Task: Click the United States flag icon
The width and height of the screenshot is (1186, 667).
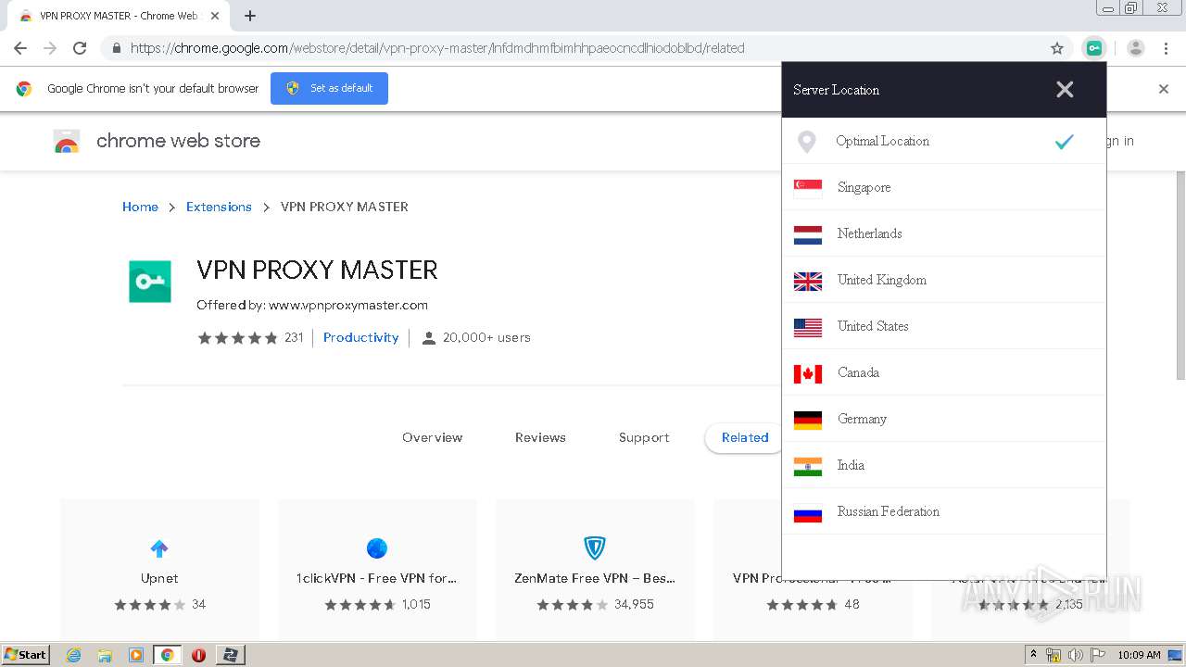Action: [x=808, y=326]
